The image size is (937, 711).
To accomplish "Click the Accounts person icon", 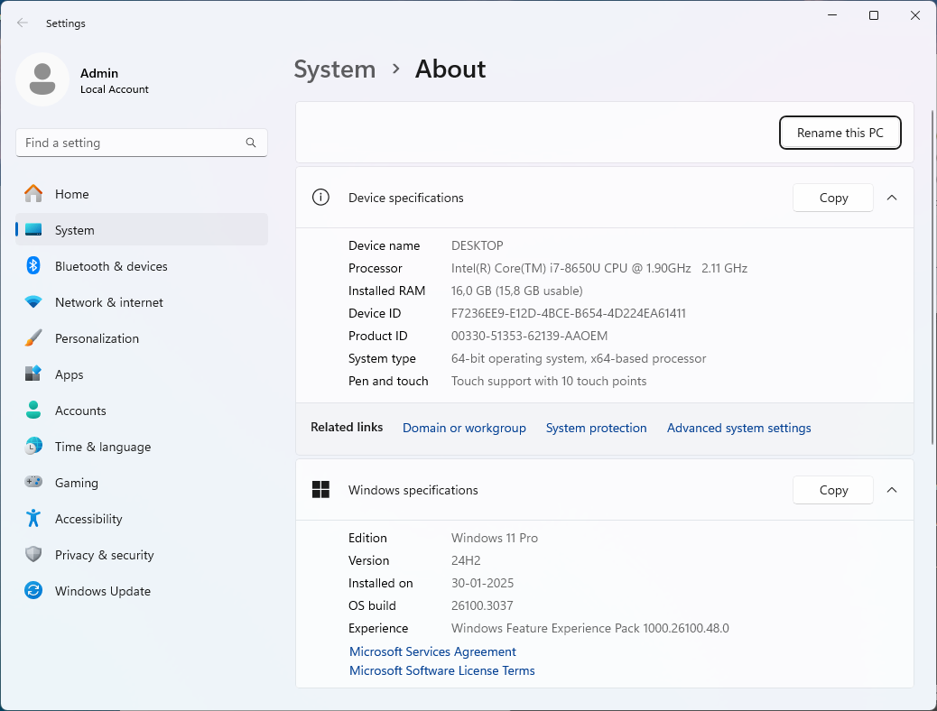I will pyautogui.click(x=33, y=411).
